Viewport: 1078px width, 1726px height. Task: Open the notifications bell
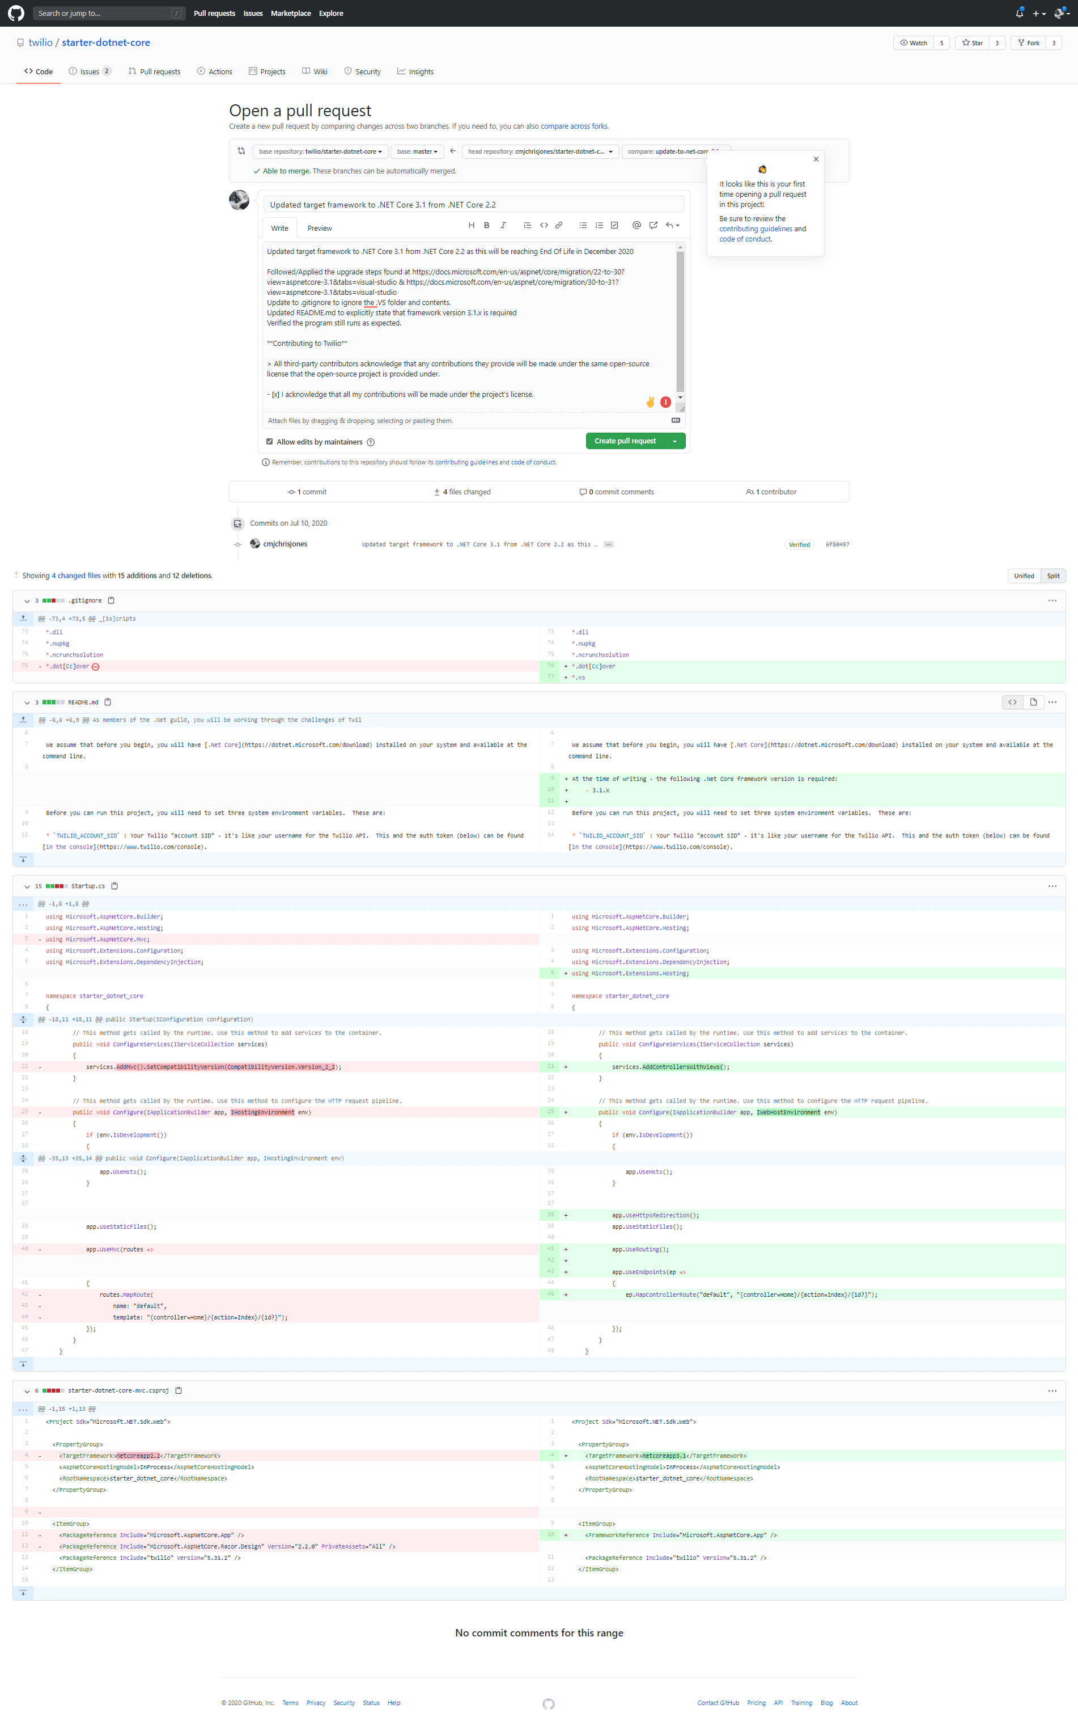point(1019,13)
